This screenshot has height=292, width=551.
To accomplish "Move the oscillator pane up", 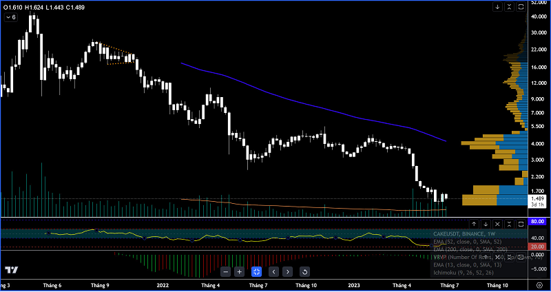I will pyautogui.click(x=474, y=224).
